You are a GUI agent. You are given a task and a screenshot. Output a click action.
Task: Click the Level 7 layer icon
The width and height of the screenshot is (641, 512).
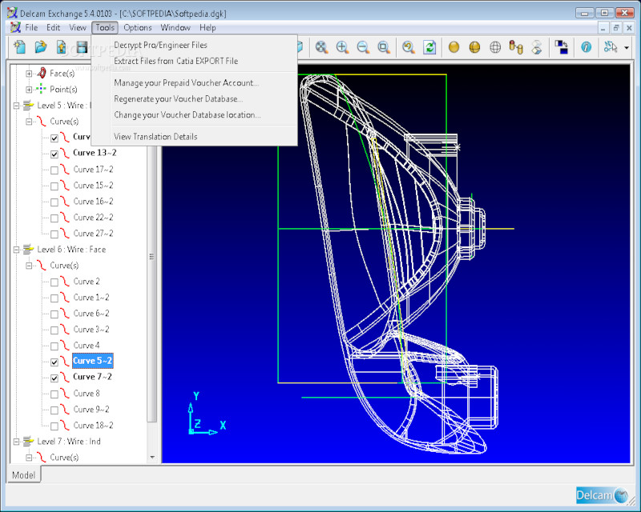pos(28,441)
